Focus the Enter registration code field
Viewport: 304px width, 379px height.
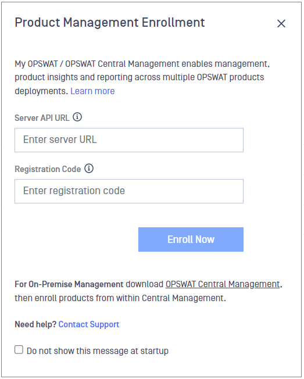129,191
